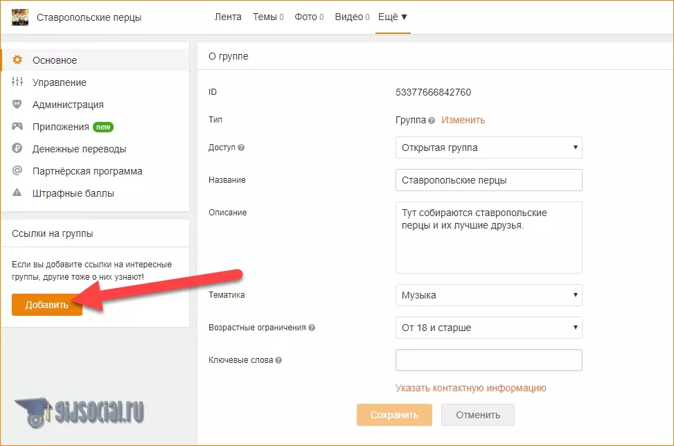Click the group avatar thumbnail in header

pos(20,17)
